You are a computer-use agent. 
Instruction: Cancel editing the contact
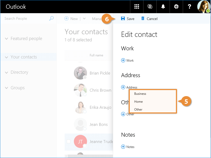tap(149, 19)
